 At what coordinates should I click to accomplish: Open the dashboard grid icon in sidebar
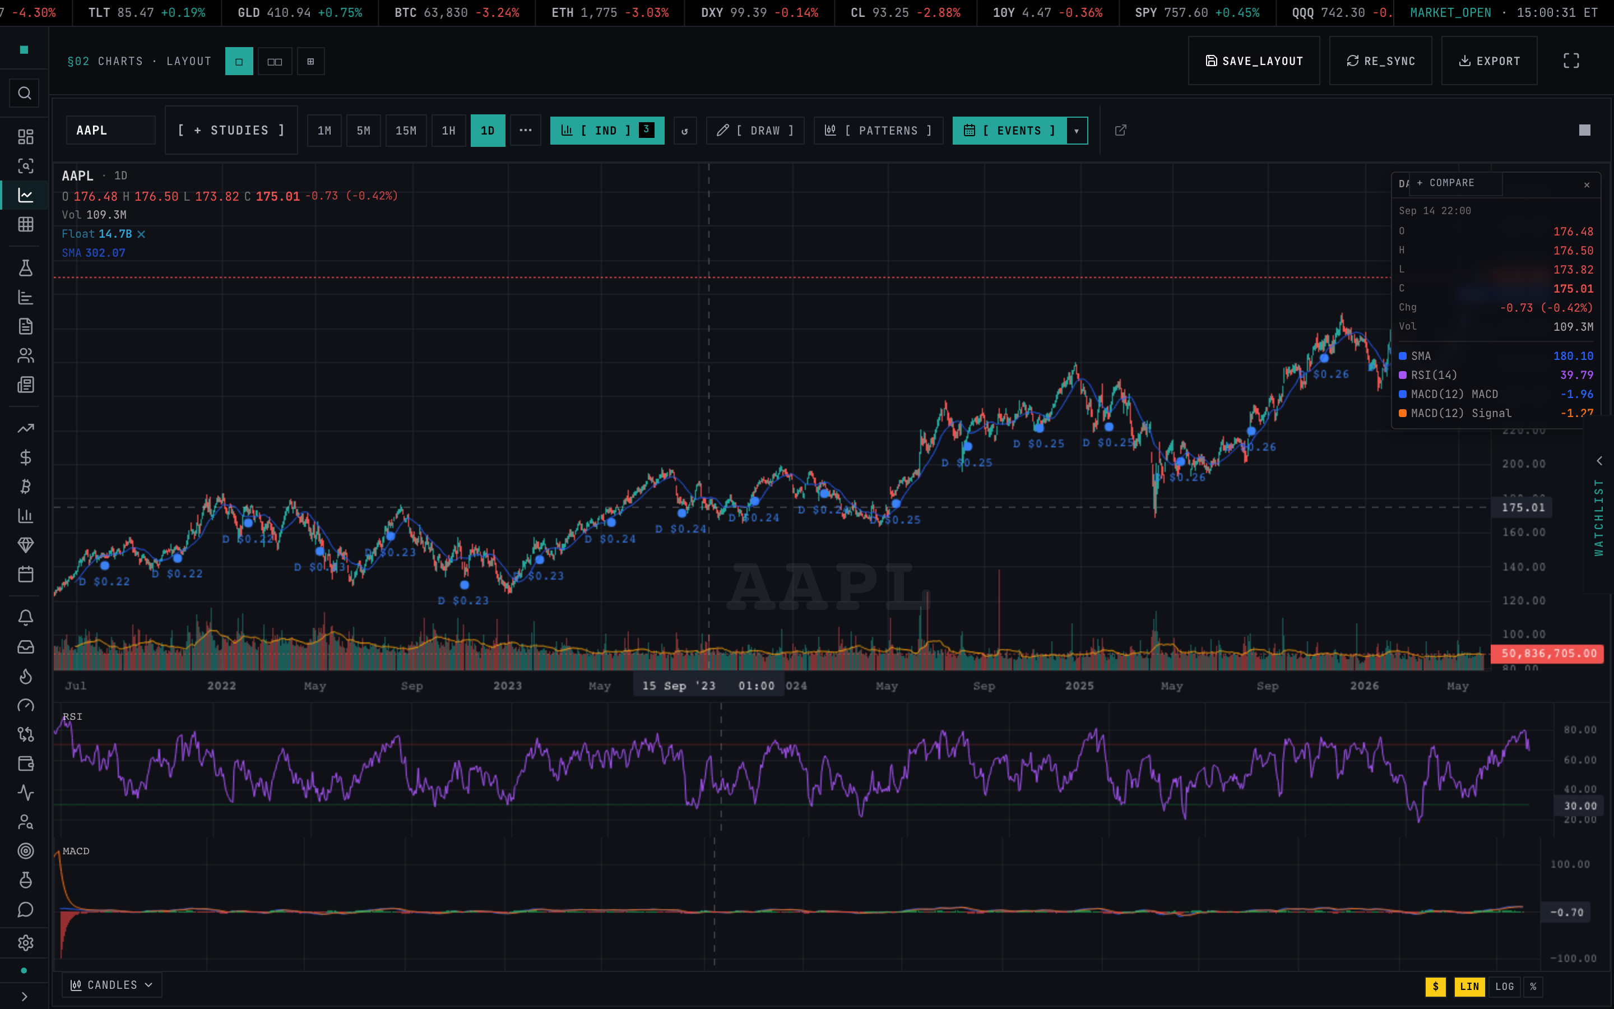[x=25, y=137]
